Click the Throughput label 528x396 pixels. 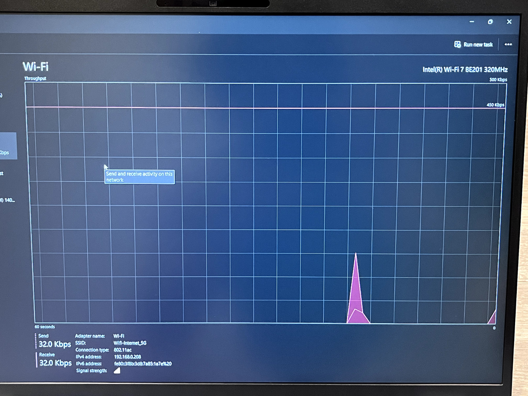pyautogui.click(x=35, y=79)
